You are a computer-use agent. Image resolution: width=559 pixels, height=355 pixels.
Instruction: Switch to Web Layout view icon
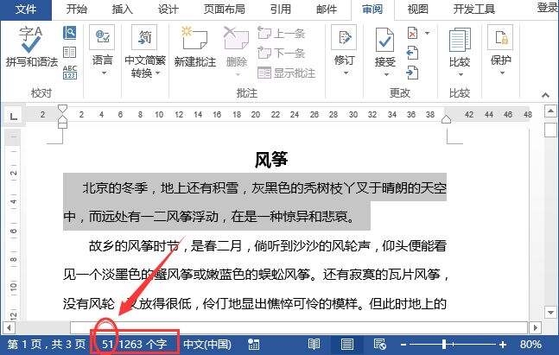(x=379, y=345)
